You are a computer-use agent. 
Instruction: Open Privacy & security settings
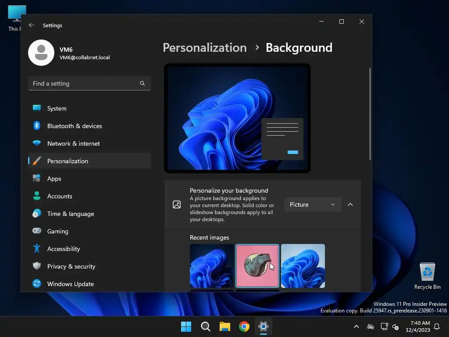[89, 266]
